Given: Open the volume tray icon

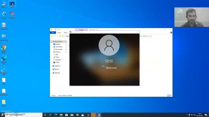Looking at the screenshot, I should click(x=195, y=115).
